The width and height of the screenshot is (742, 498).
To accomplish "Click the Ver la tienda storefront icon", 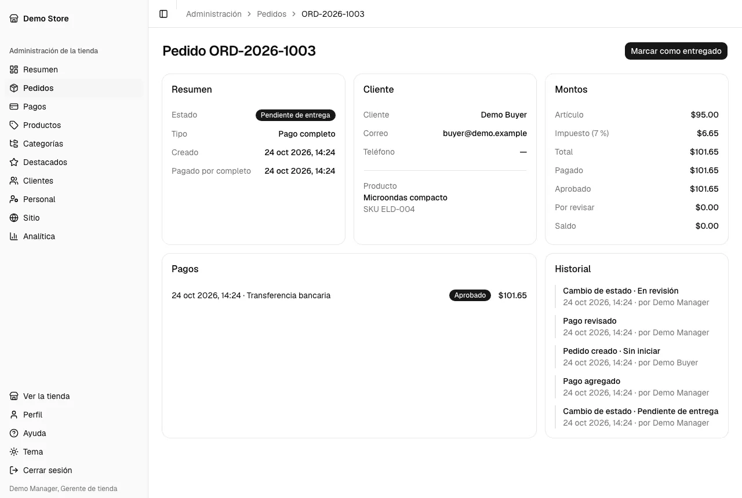I will [x=14, y=396].
